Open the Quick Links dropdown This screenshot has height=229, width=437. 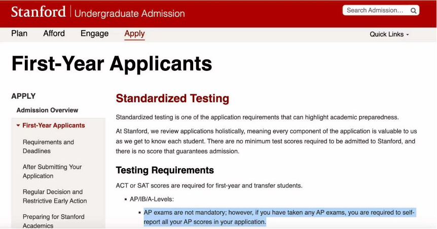(x=389, y=34)
